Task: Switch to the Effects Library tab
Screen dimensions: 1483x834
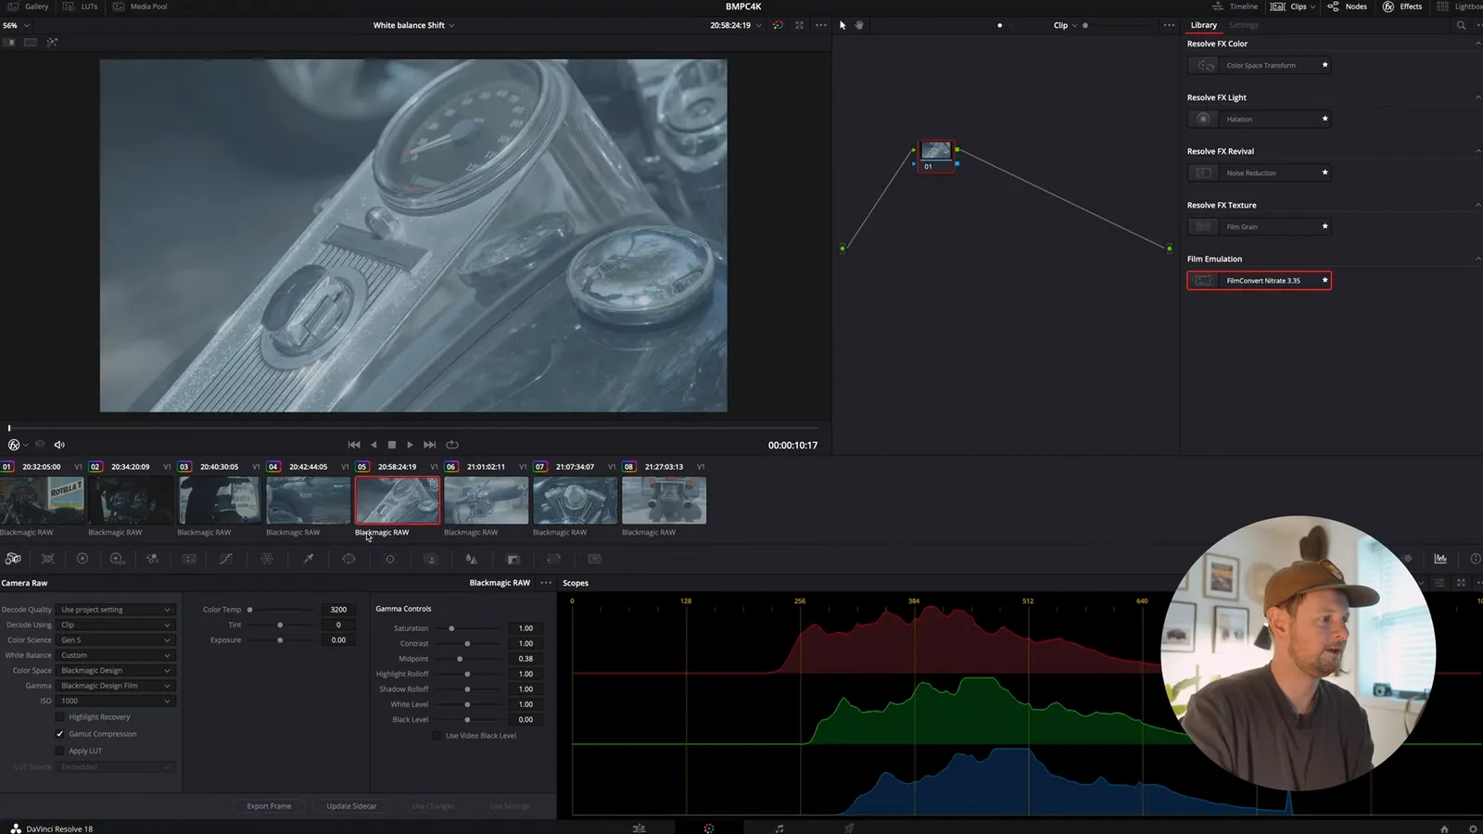Action: click(1203, 25)
